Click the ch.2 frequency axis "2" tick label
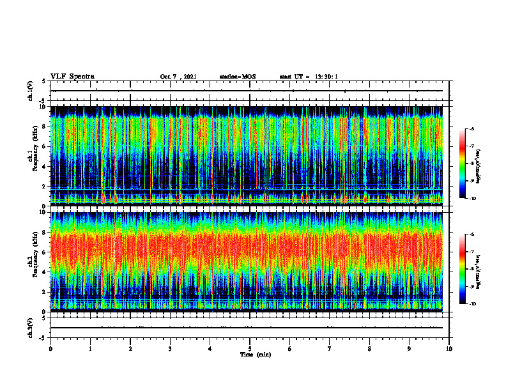This screenshot has width=506, height=391. pos(45,292)
